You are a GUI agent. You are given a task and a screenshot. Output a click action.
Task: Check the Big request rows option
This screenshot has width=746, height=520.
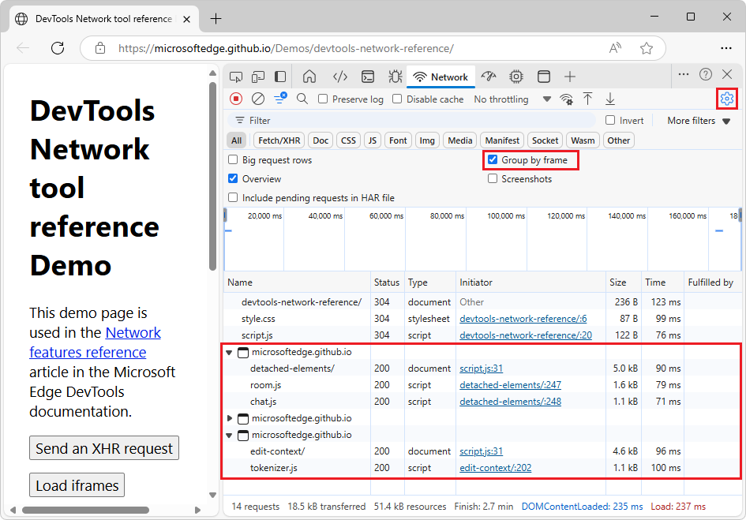[233, 159]
